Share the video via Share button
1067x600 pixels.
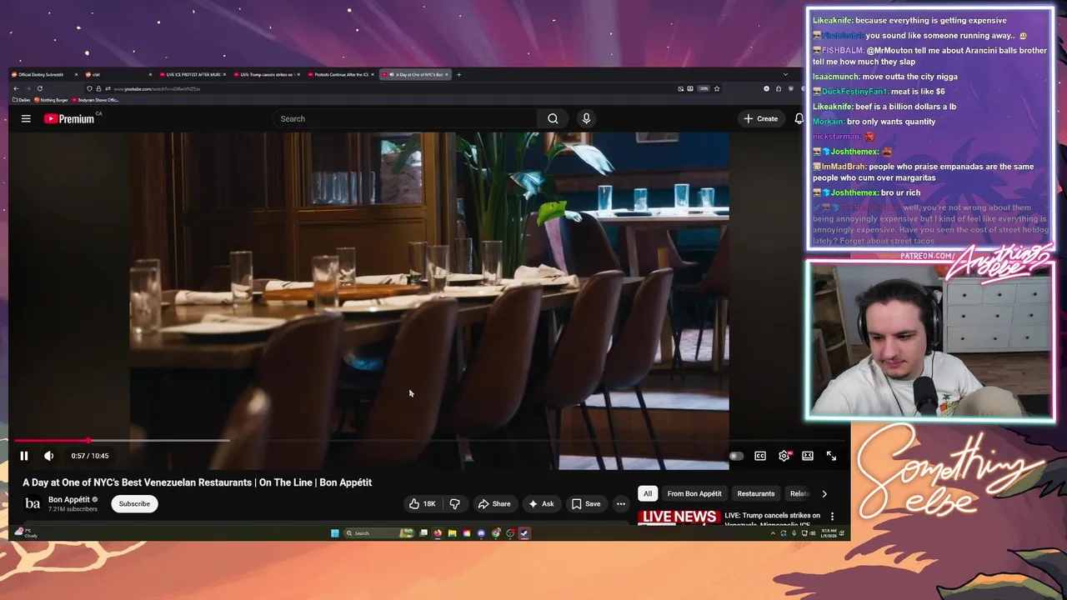point(493,503)
